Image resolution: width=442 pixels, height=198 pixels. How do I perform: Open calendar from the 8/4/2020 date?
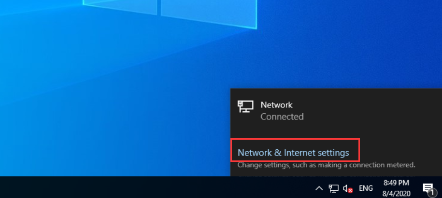(396, 194)
